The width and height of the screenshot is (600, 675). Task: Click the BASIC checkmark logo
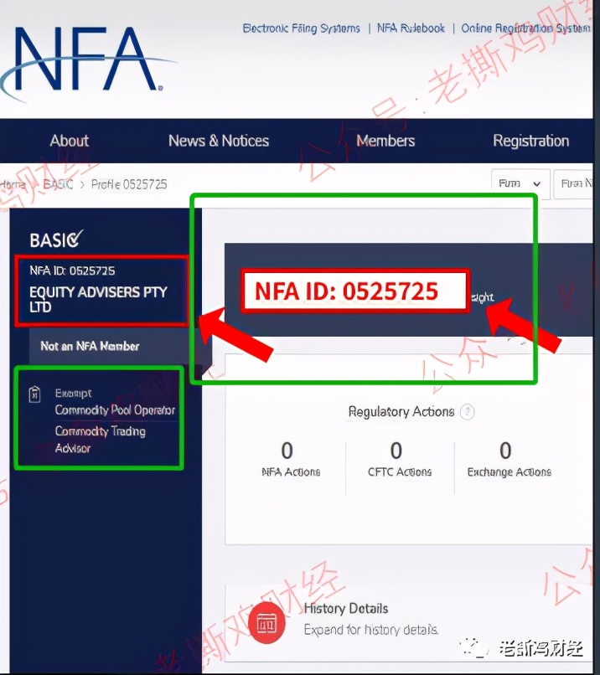click(56, 240)
